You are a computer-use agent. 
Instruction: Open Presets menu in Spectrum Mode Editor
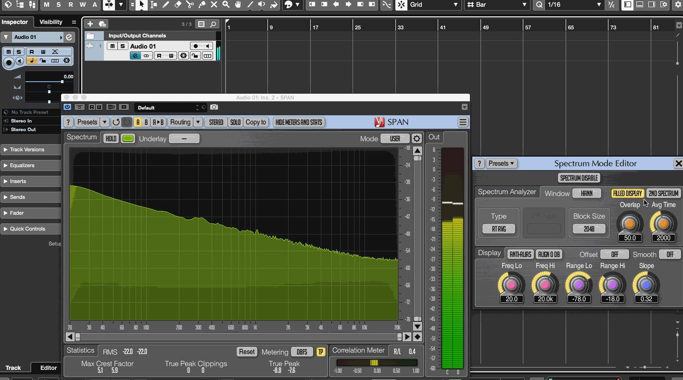click(501, 163)
